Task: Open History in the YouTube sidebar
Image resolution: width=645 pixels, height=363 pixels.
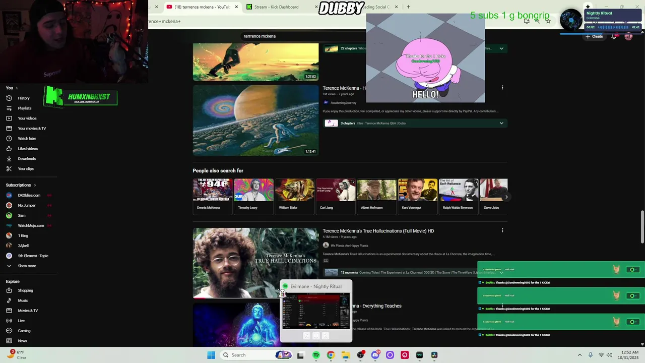Action: coord(24,98)
